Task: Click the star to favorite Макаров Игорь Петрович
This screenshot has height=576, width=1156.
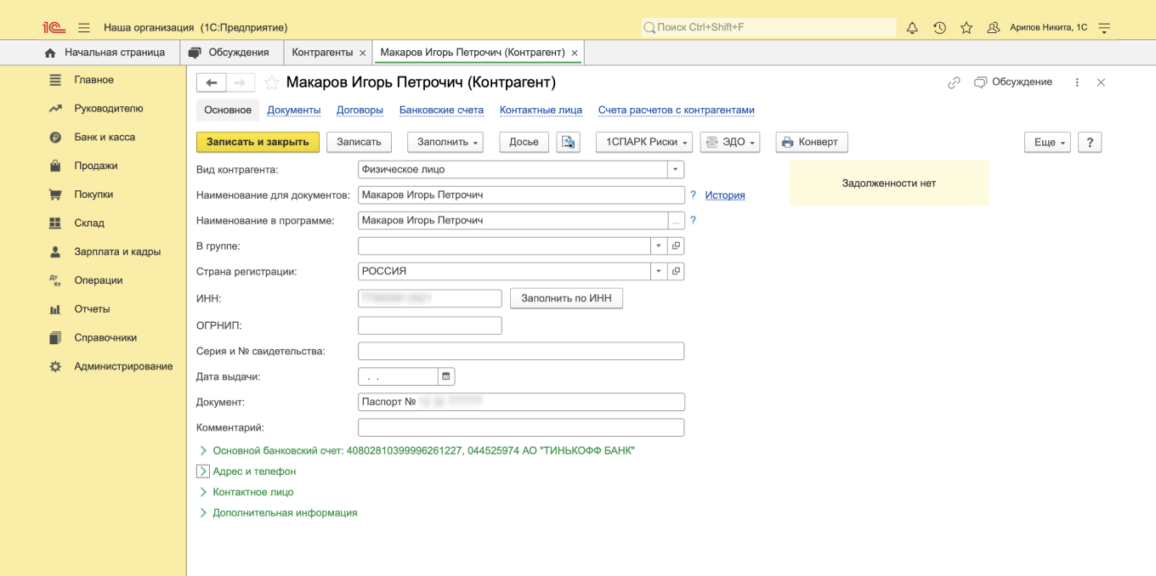Action: [271, 83]
